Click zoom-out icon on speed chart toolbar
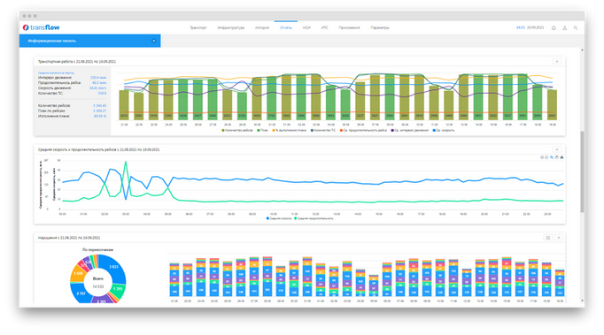This screenshot has width=604, height=335. tap(546, 157)
